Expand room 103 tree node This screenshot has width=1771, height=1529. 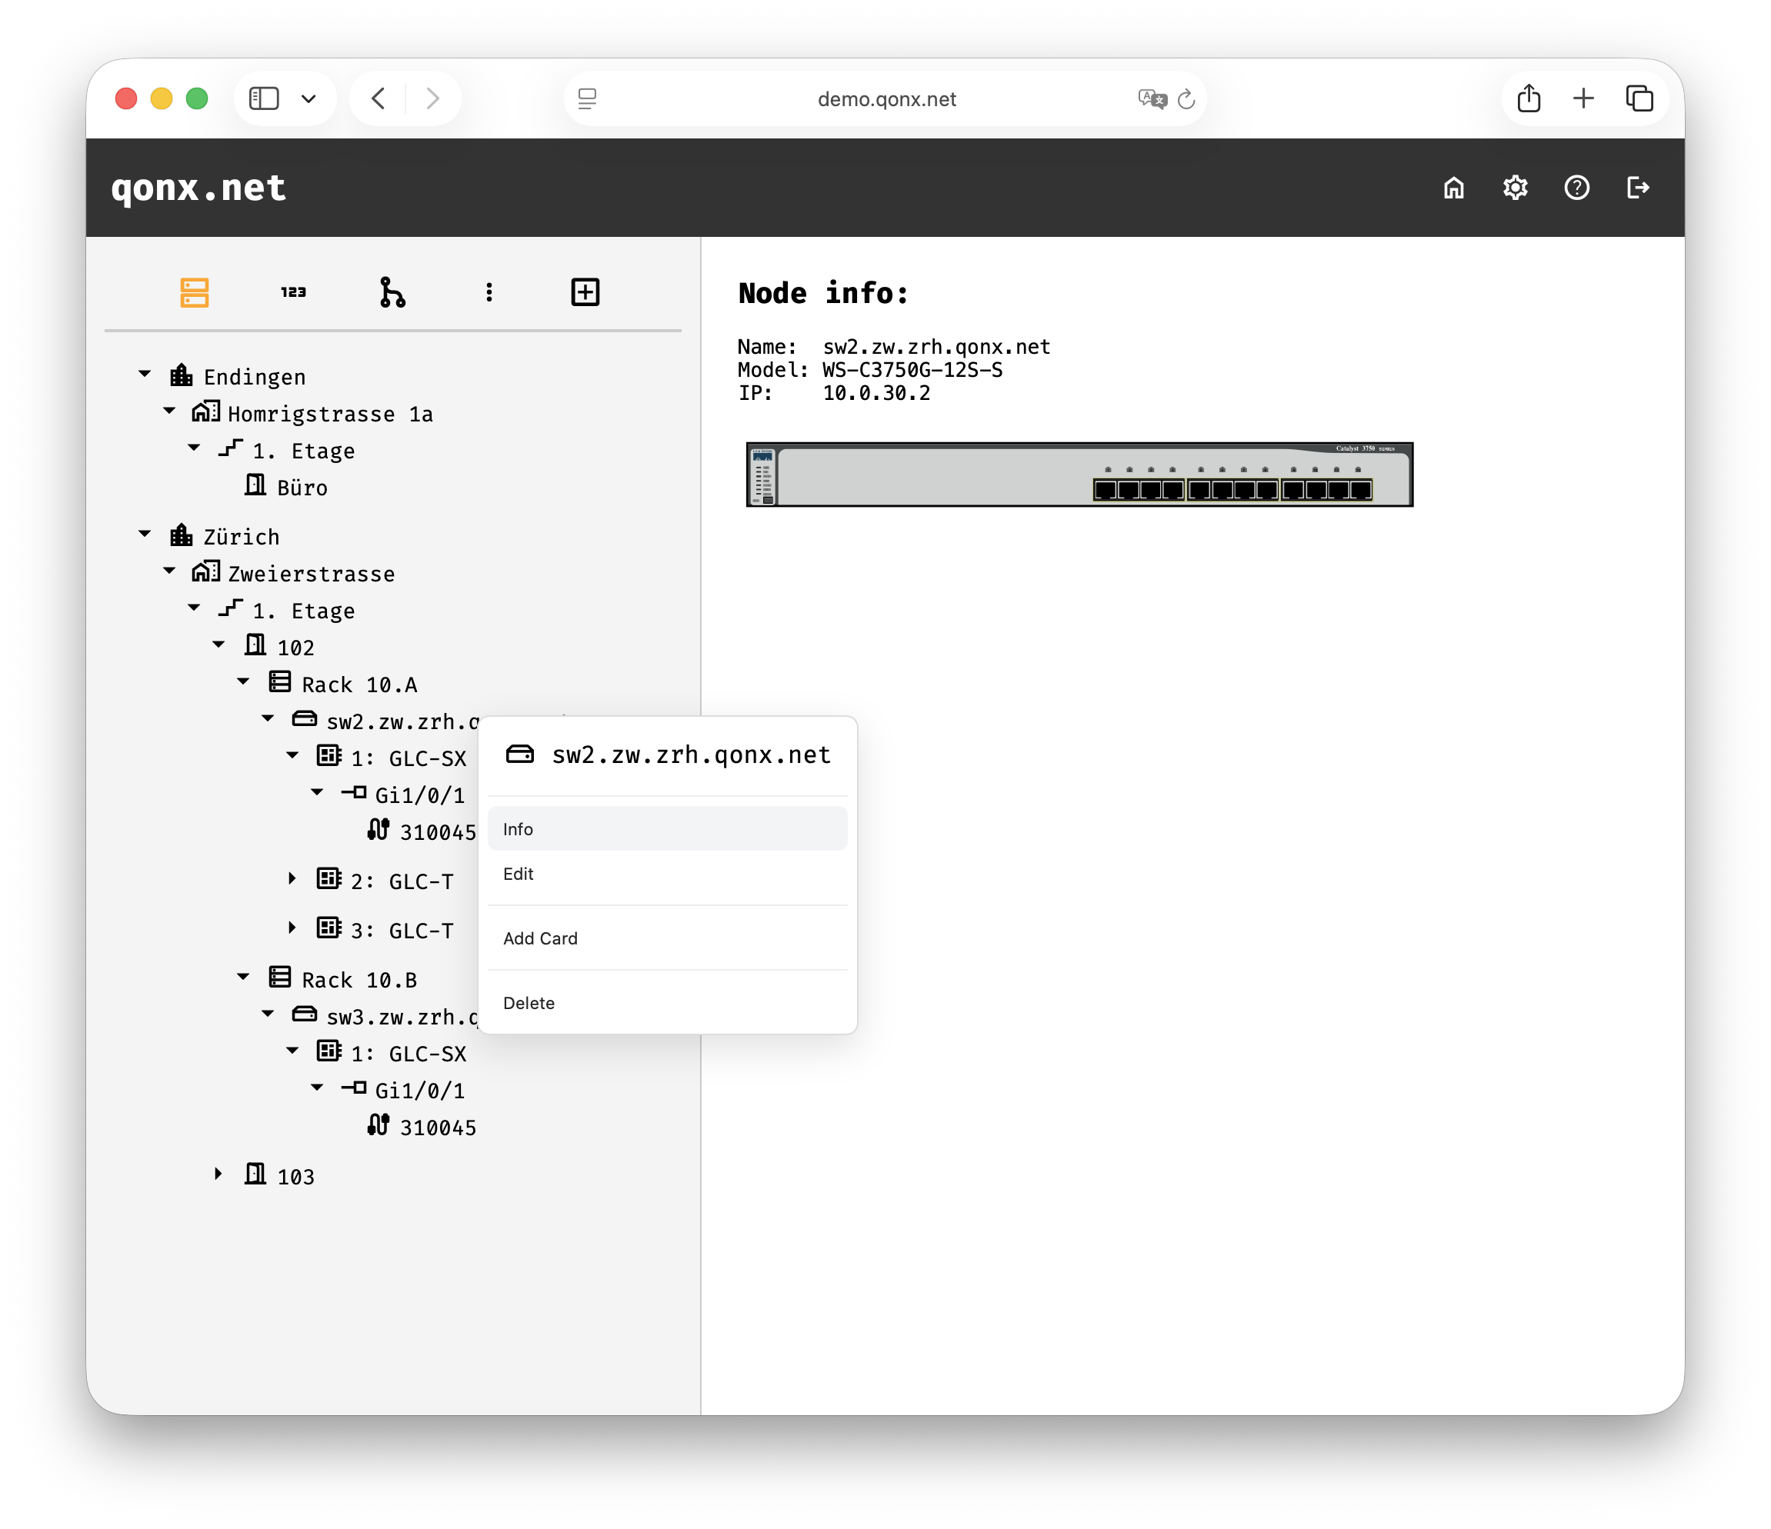coord(218,1174)
